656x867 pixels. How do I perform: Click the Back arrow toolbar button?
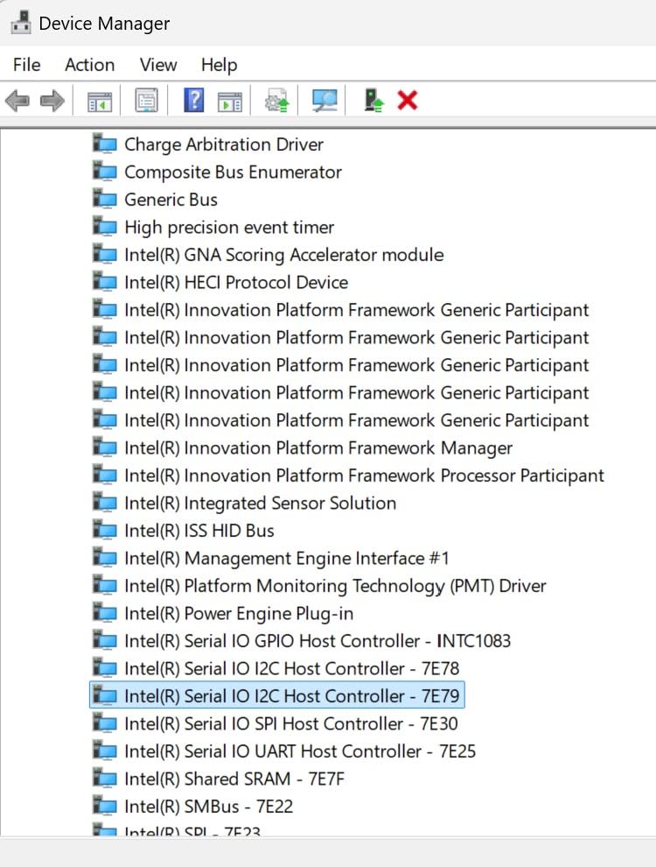pyautogui.click(x=17, y=101)
